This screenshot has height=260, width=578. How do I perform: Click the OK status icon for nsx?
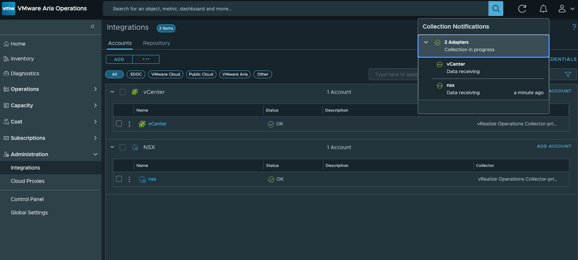271,180
